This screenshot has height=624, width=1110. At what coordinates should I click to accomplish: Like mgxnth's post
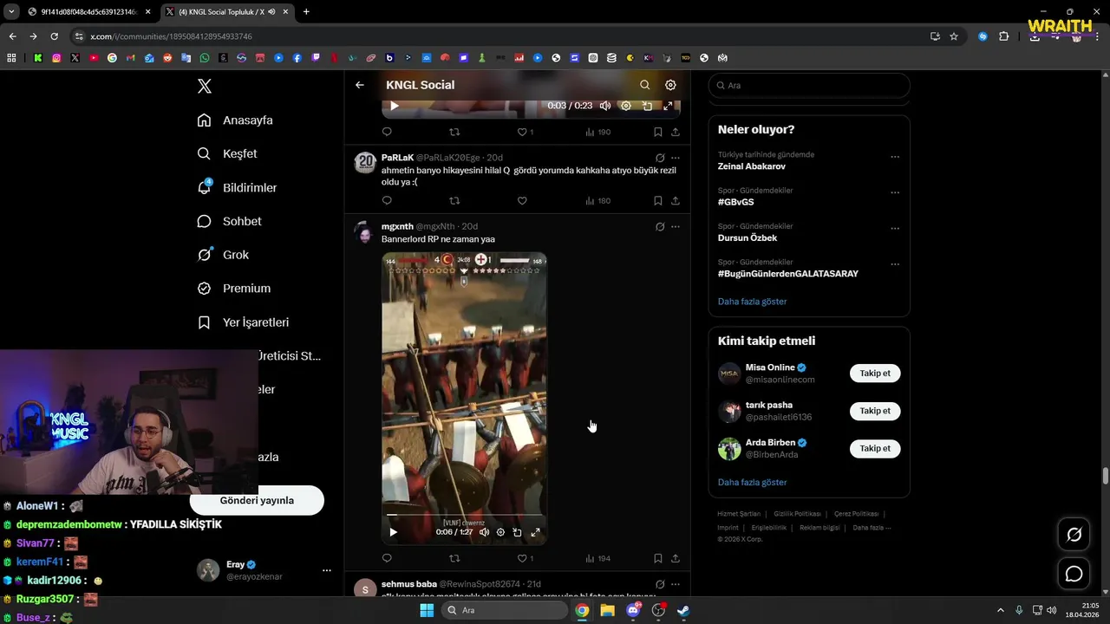[x=525, y=558]
